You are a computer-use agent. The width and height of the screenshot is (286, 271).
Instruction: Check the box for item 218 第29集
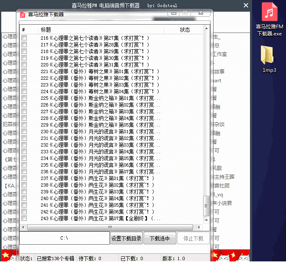(24, 51)
